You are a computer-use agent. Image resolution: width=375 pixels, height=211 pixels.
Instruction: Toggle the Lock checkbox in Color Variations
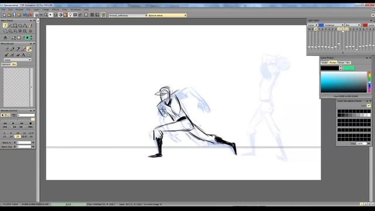tap(369, 105)
